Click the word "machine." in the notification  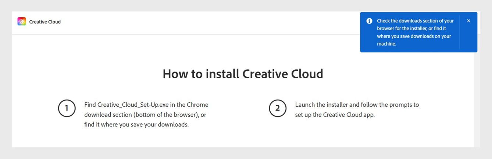pyautogui.click(x=386, y=44)
